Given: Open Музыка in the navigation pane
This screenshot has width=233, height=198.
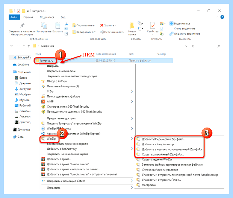Looking at the screenshot, I should click(x=22, y=100).
